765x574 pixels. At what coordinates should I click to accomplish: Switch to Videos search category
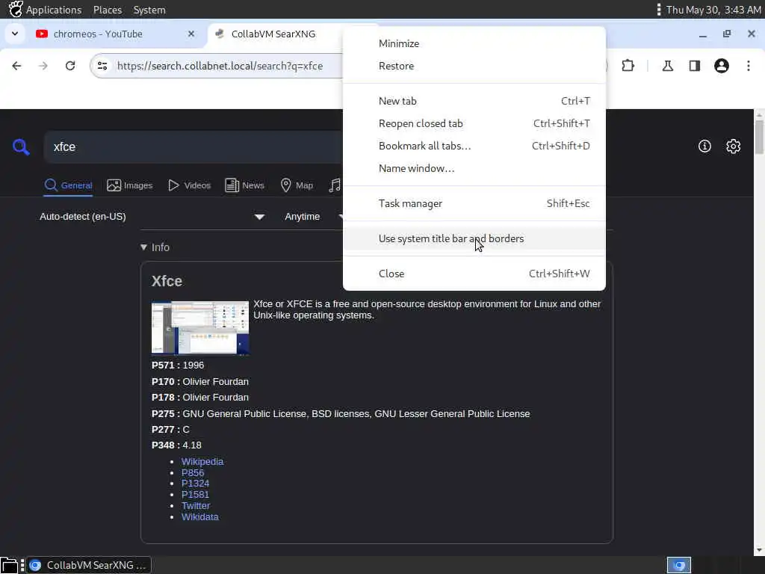tap(189, 185)
